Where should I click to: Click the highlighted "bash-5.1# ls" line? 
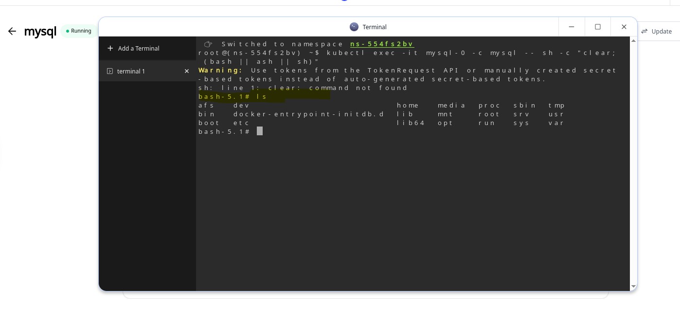coord(233,96)
